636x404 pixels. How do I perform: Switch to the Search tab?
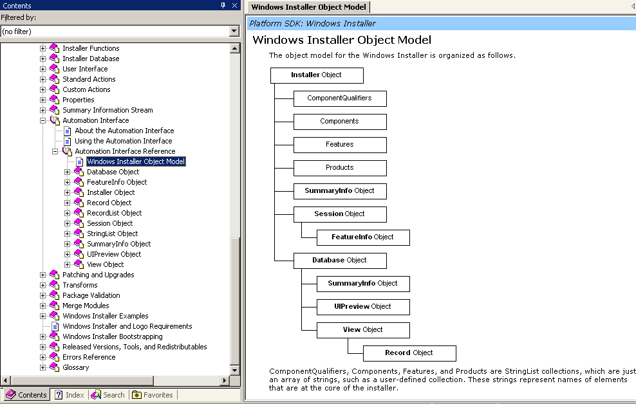point(108,395)
